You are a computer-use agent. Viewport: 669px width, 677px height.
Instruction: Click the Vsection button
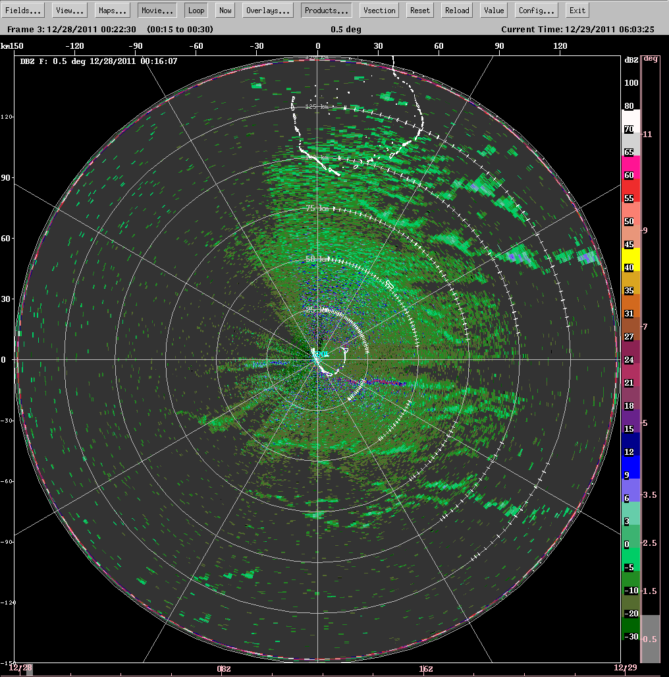(x=379, y=11)
